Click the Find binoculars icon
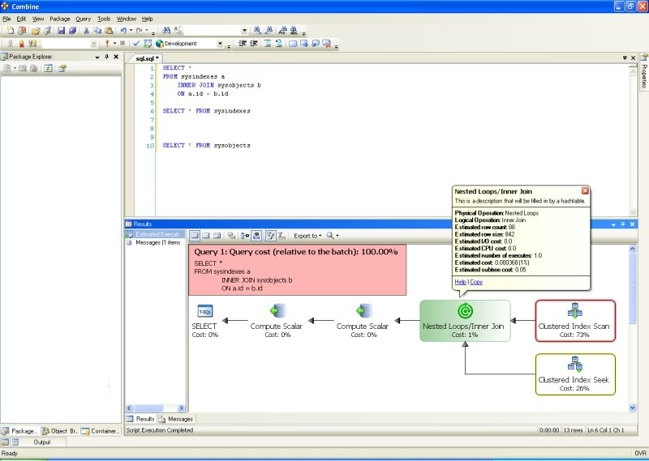Image resolution: width=649 pixels, height=461 pixels. tap(165, 30)
